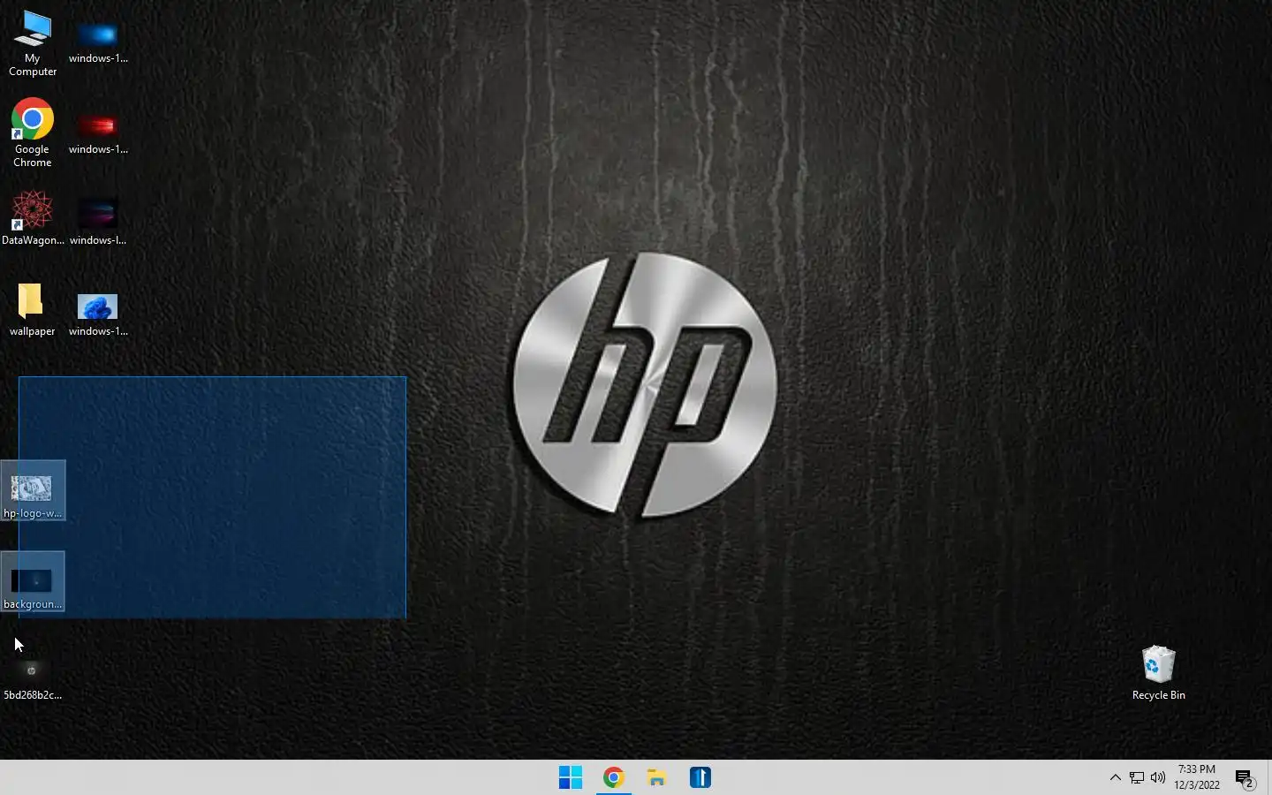Select the wallpaper folder on desktop
The width and height of the screenshot is (1272, 795).
(33, 309)
